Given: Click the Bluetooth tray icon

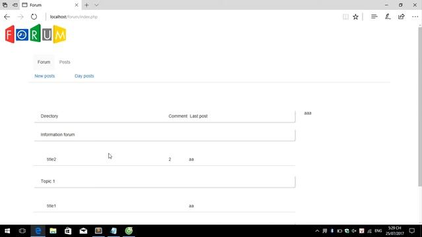Looking at the screenshot, I should pos(332,231).
